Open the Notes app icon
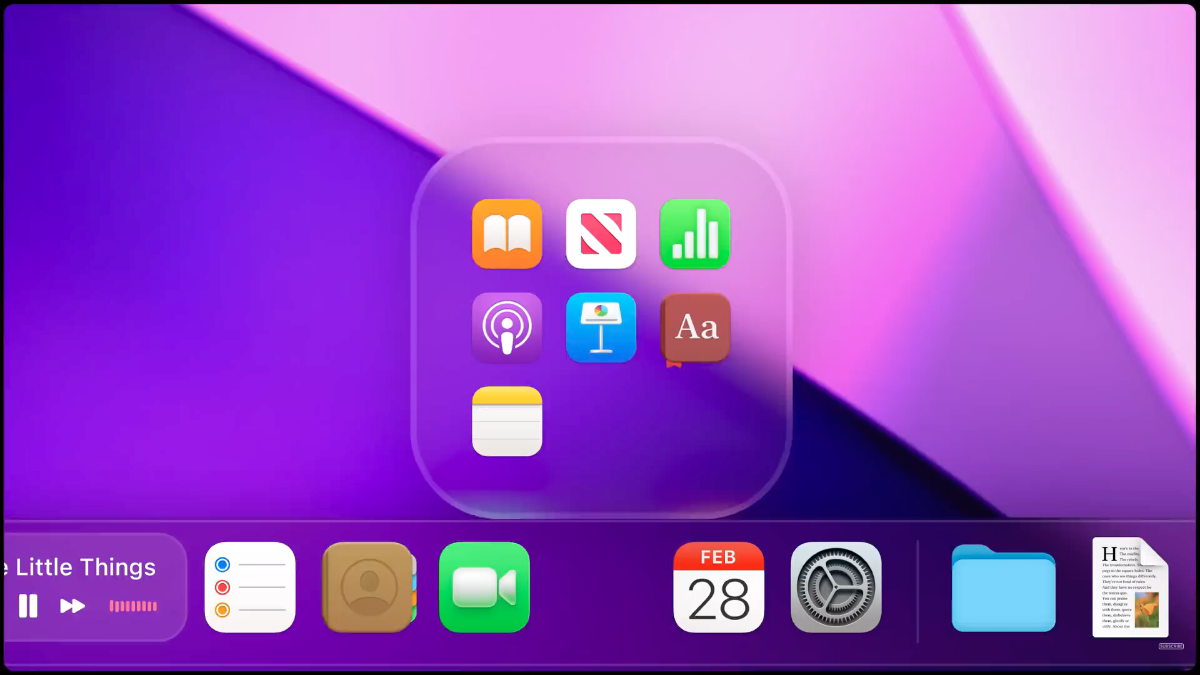The width and height of the screenshot is (1200, 675). coord(507,421)
